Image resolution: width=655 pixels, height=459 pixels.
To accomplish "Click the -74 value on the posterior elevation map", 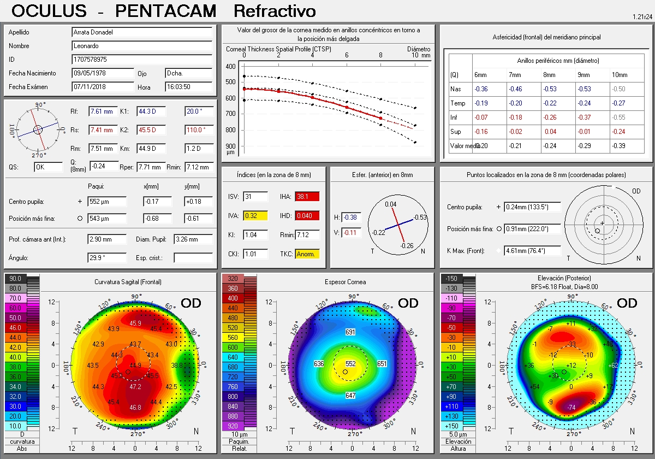I will click(571, 408).
